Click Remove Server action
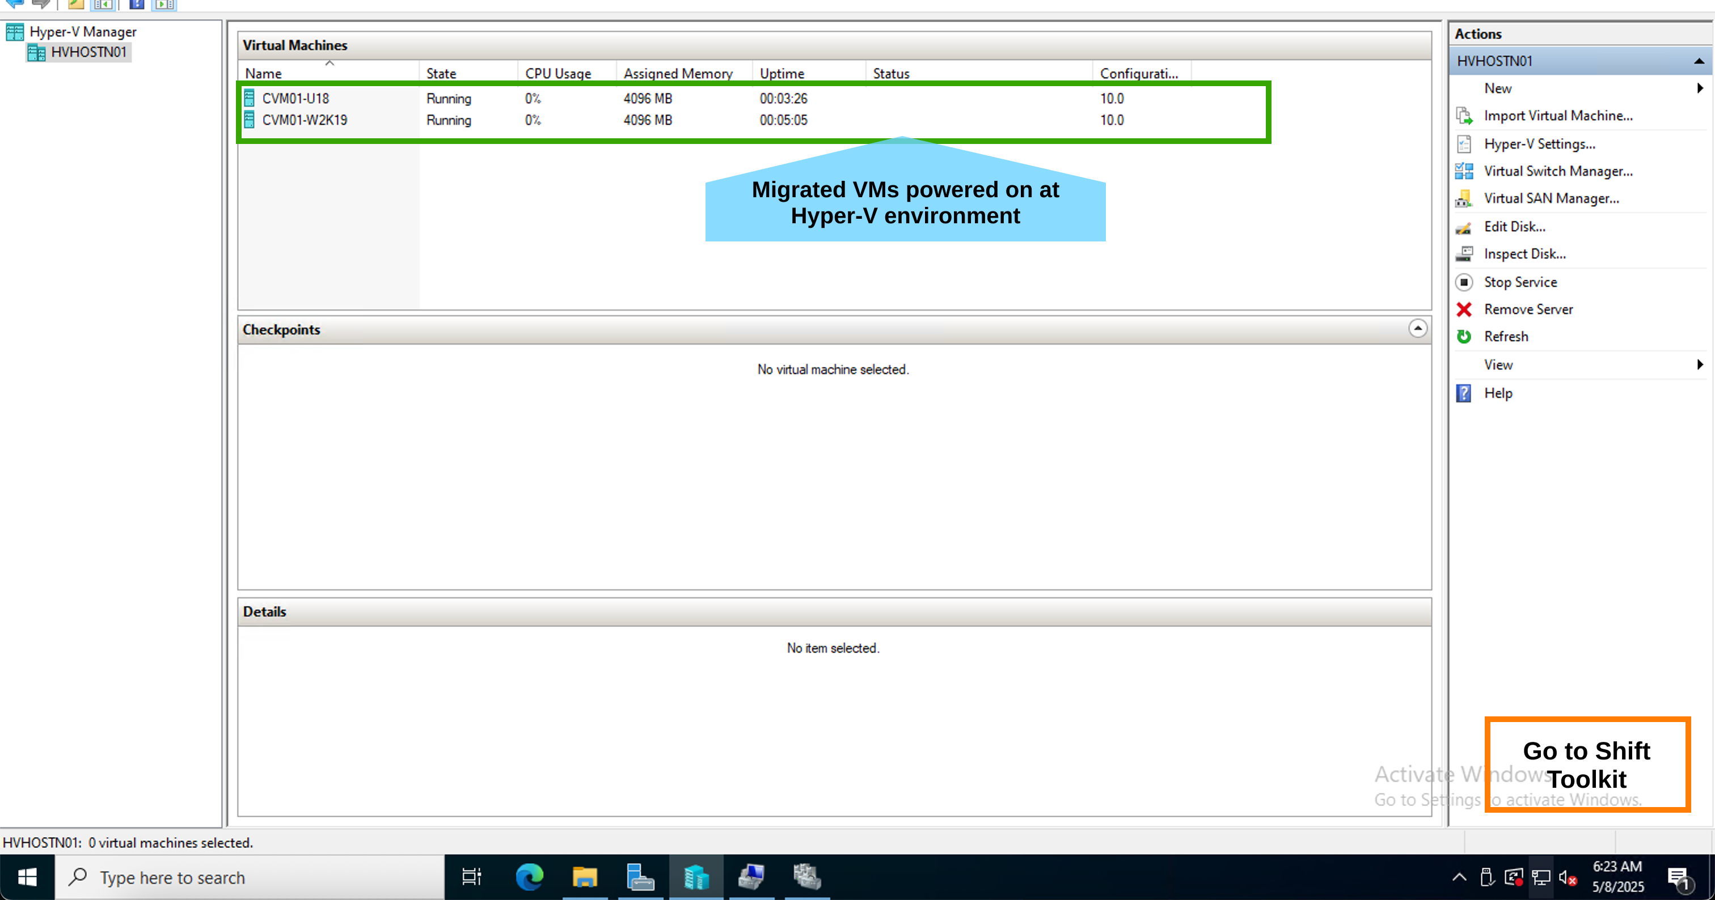This screenshot has height=900, width=1715. 1528,309
